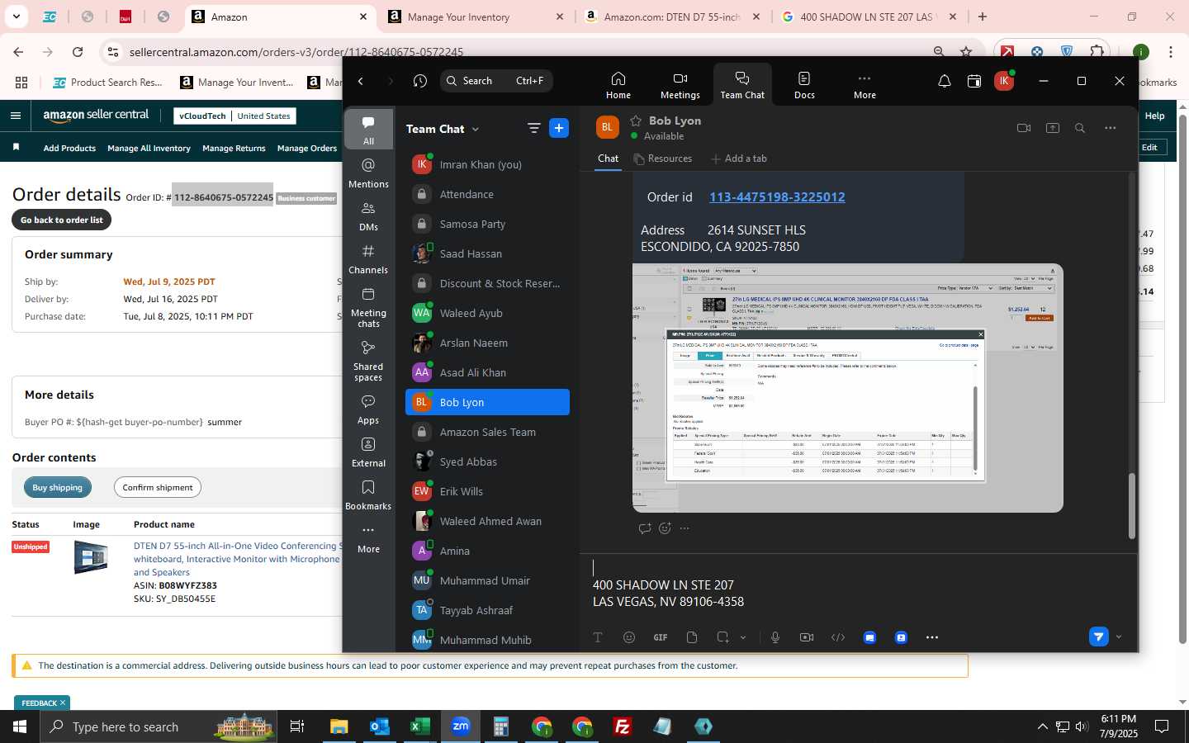Send the message with blue send button
This screenshot has width=1189, height=743.
tap(1098, 637)
